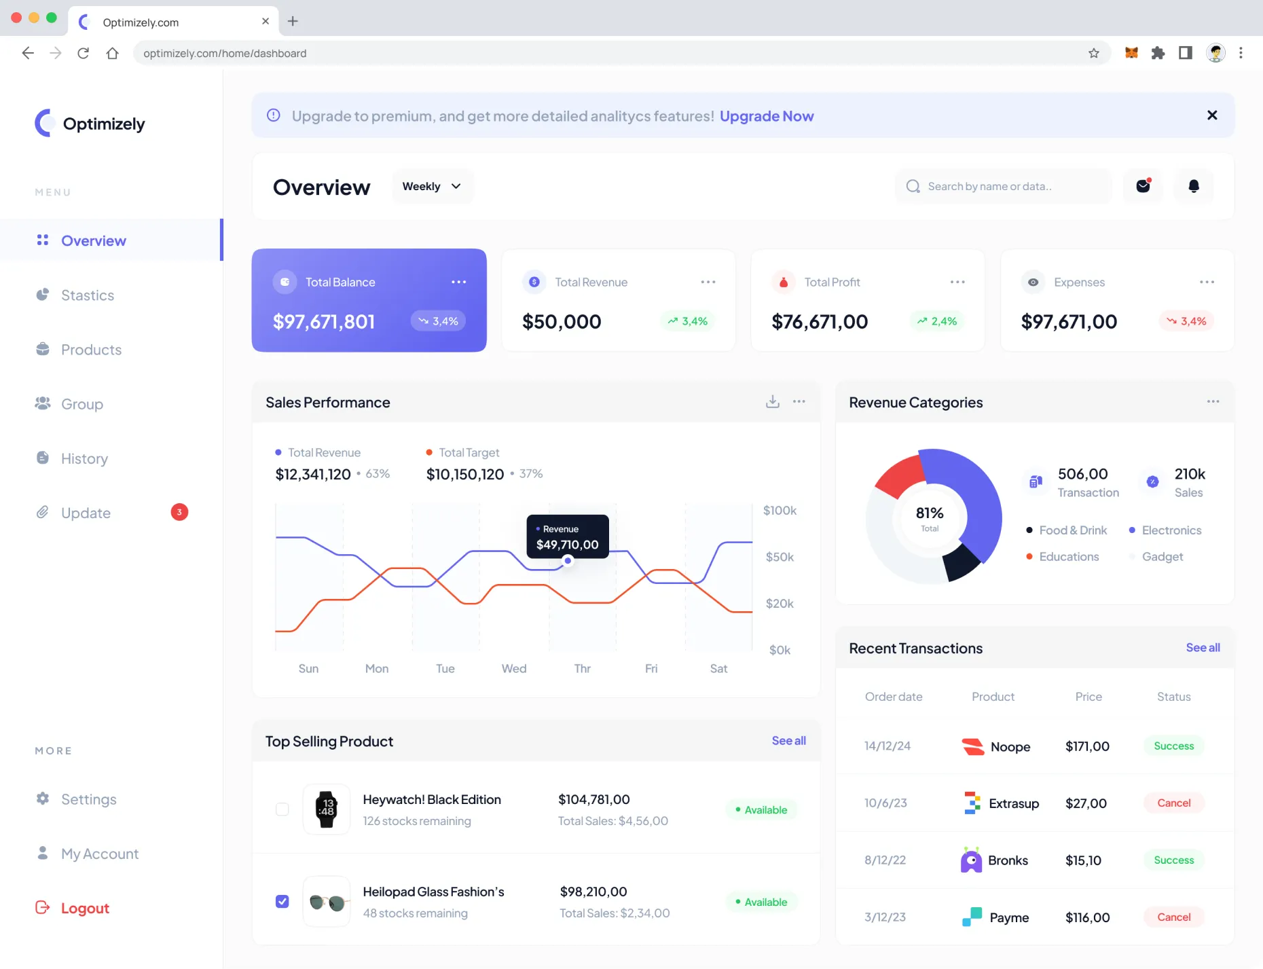1263x969 pixels.
Task: Click the Upgrade Now link
Action: [x=767, y=116]
